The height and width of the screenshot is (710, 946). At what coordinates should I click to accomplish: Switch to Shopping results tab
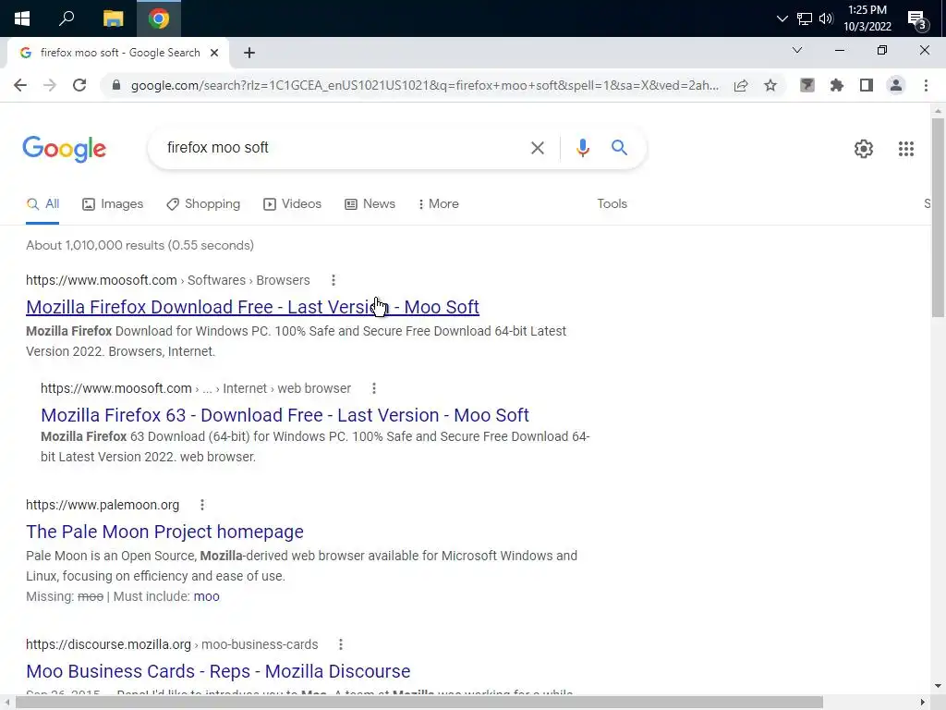click(x=203, y=204)
